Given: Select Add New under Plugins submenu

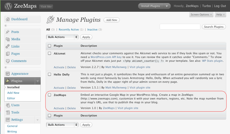Looking at the screenshot, I should pos(13,93).
